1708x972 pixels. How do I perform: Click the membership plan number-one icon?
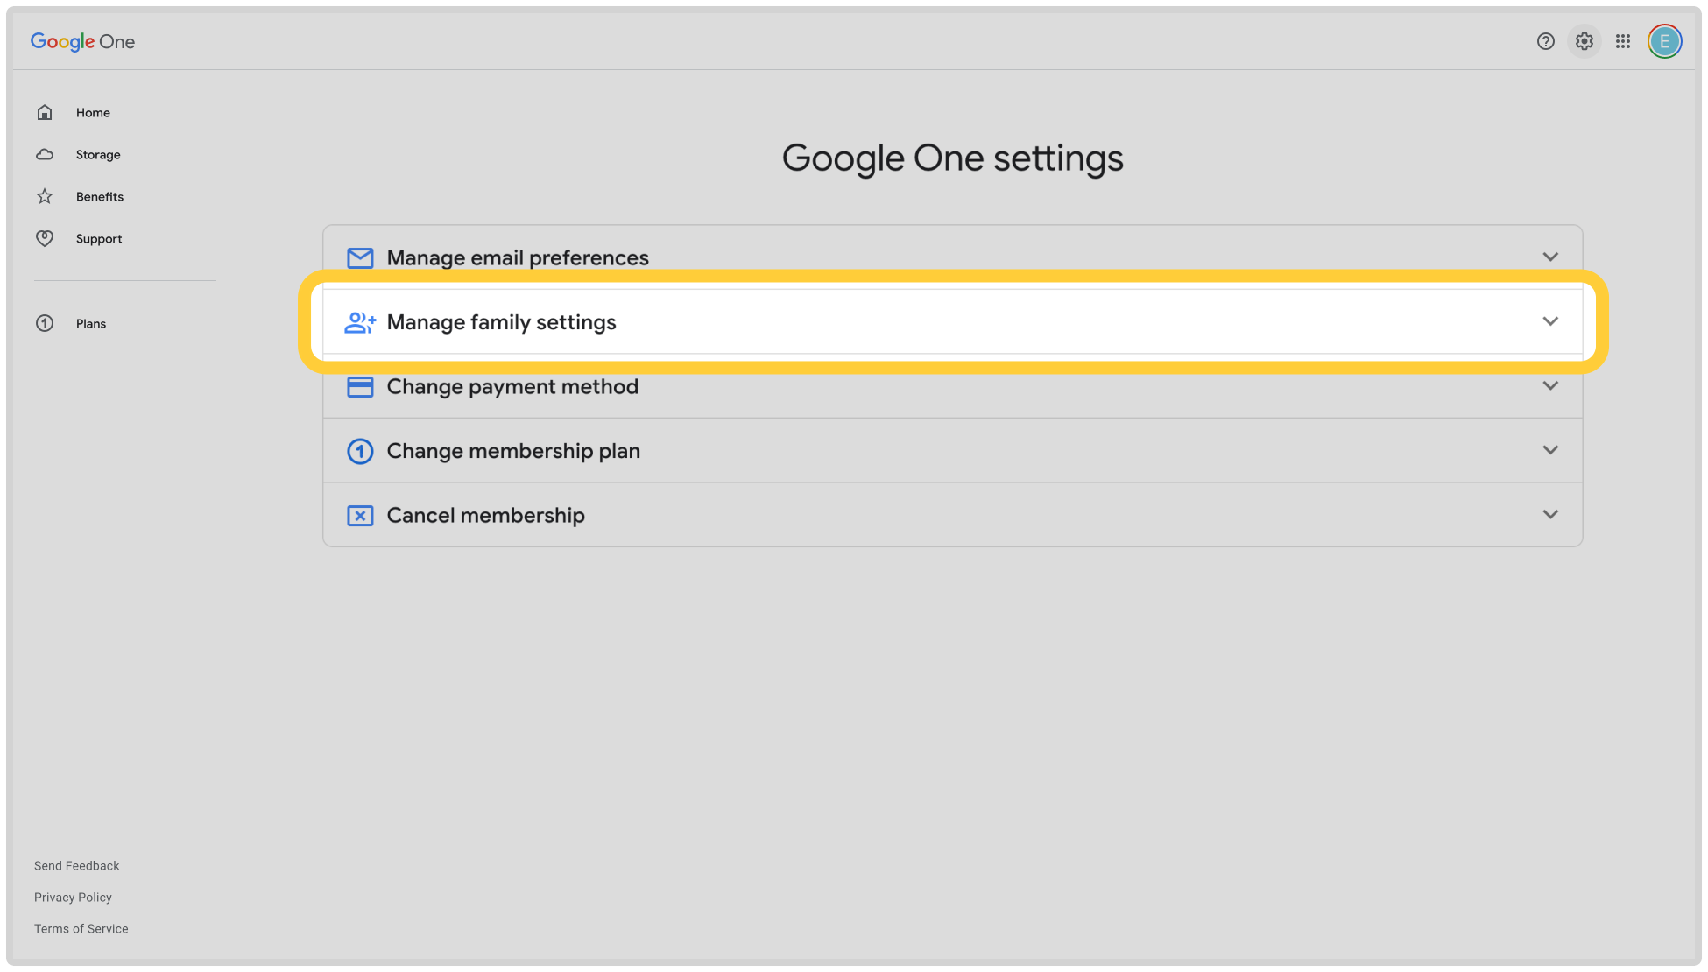[360, 451]
